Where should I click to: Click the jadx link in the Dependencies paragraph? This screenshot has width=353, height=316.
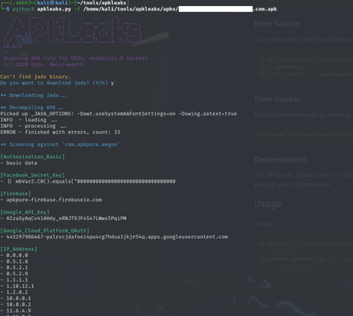click(331, 175)
